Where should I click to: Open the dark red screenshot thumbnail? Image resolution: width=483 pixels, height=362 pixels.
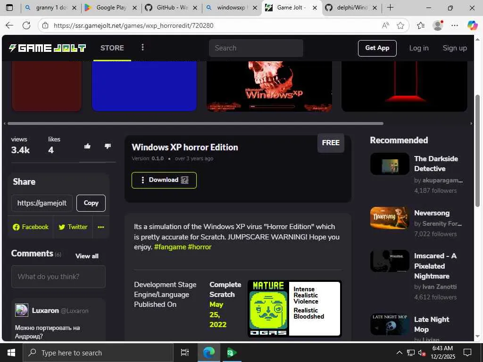[x=47, y=86]
